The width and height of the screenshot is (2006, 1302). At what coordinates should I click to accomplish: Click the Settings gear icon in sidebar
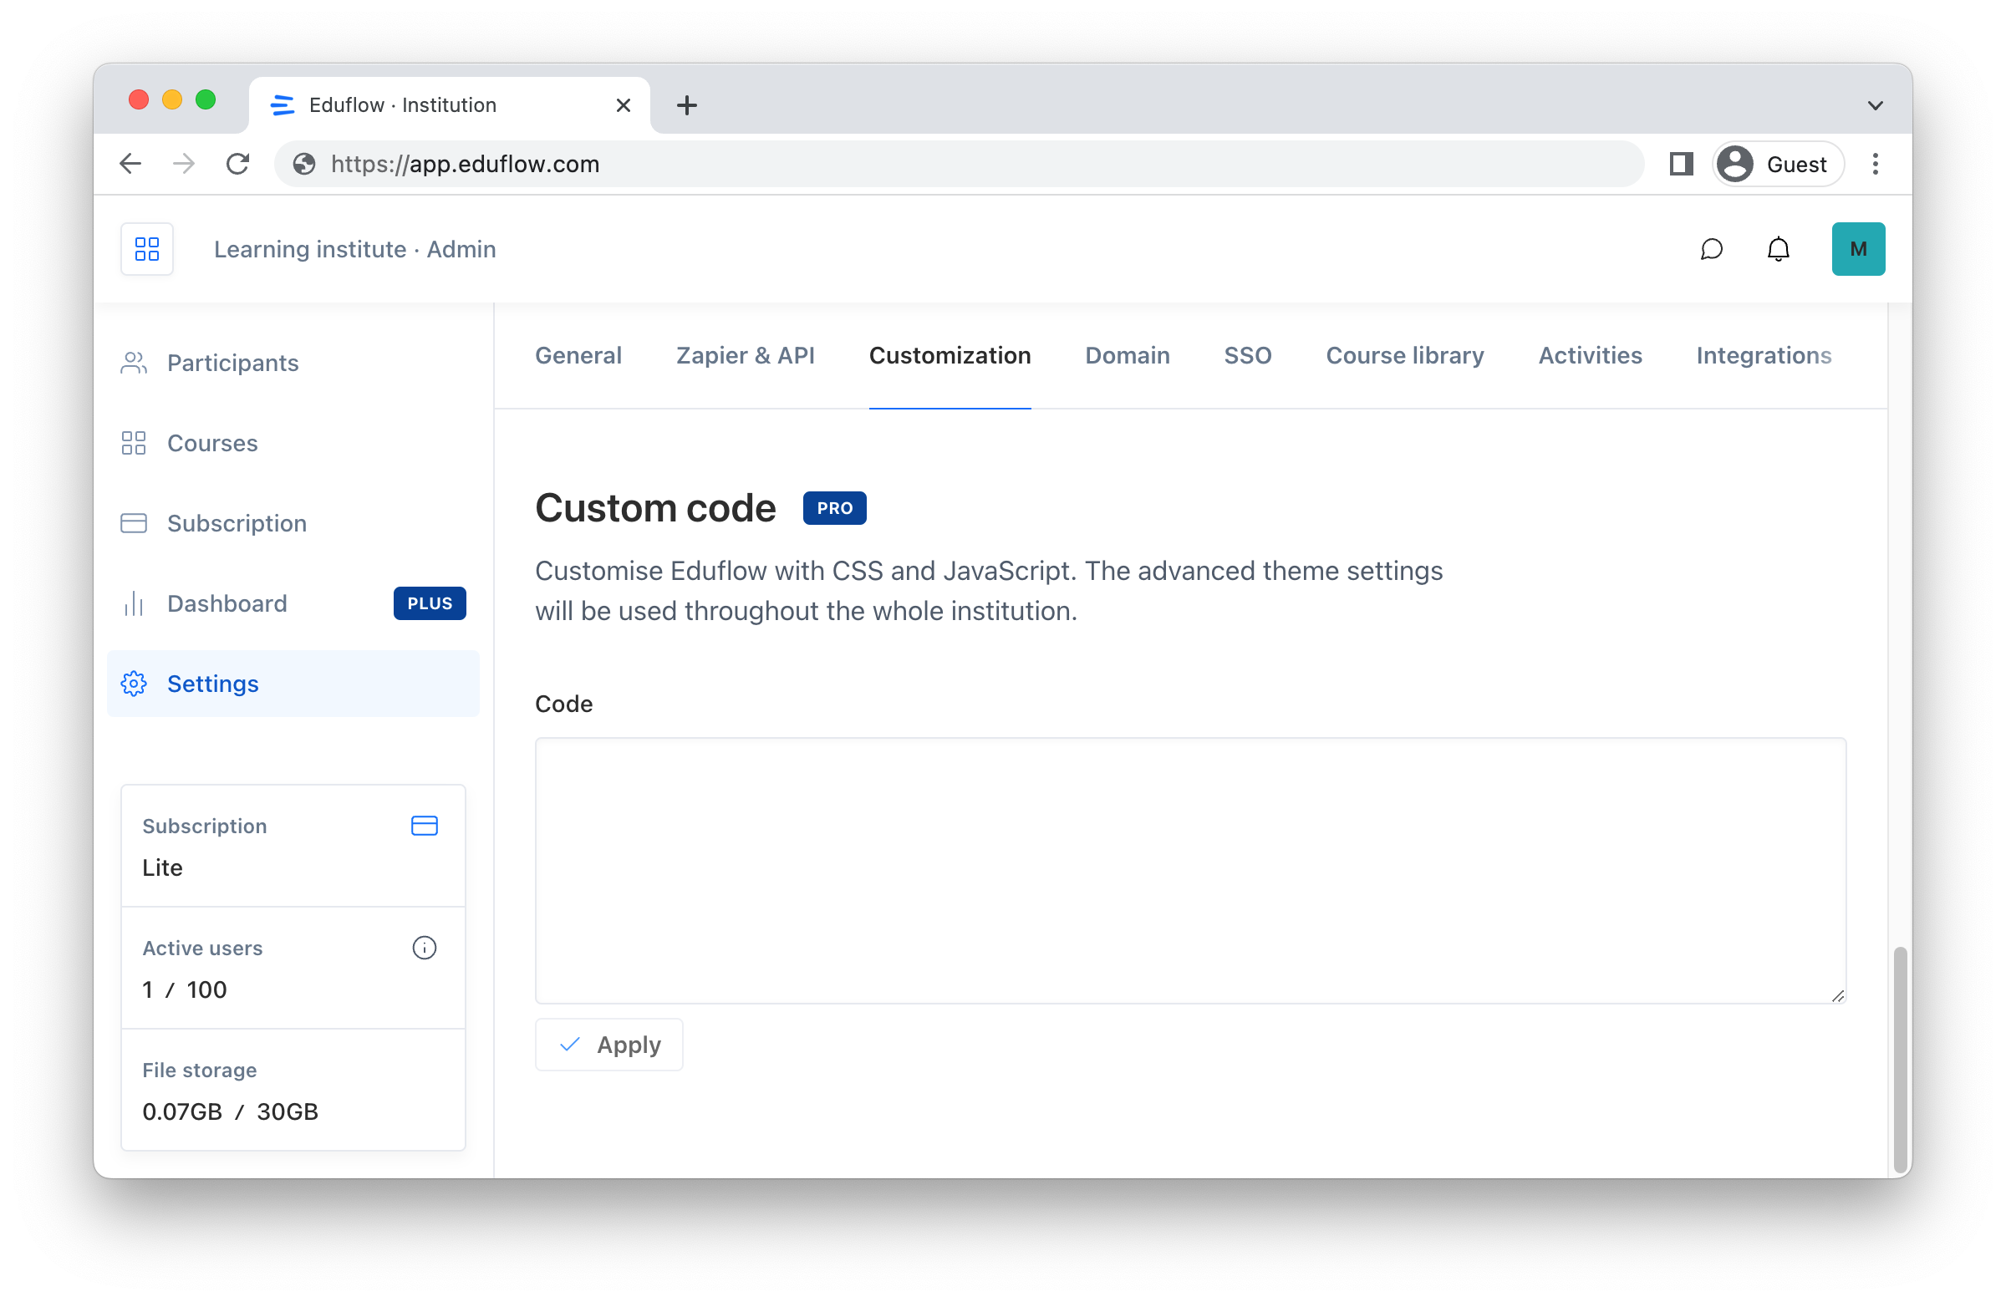[134, 684]
